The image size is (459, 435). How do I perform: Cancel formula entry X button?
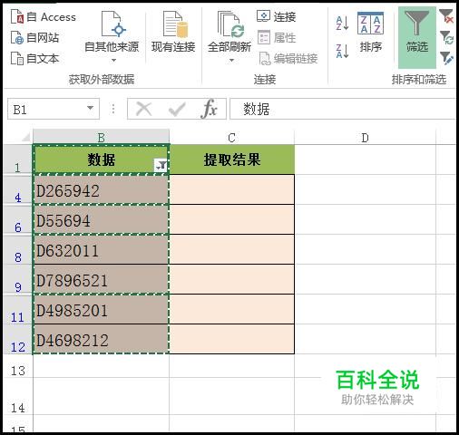144,109
